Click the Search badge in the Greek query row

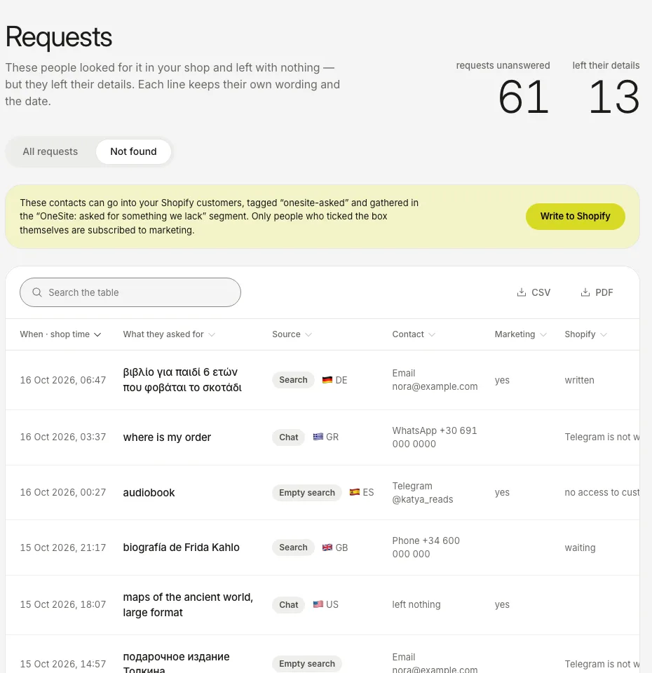point(293,380)
